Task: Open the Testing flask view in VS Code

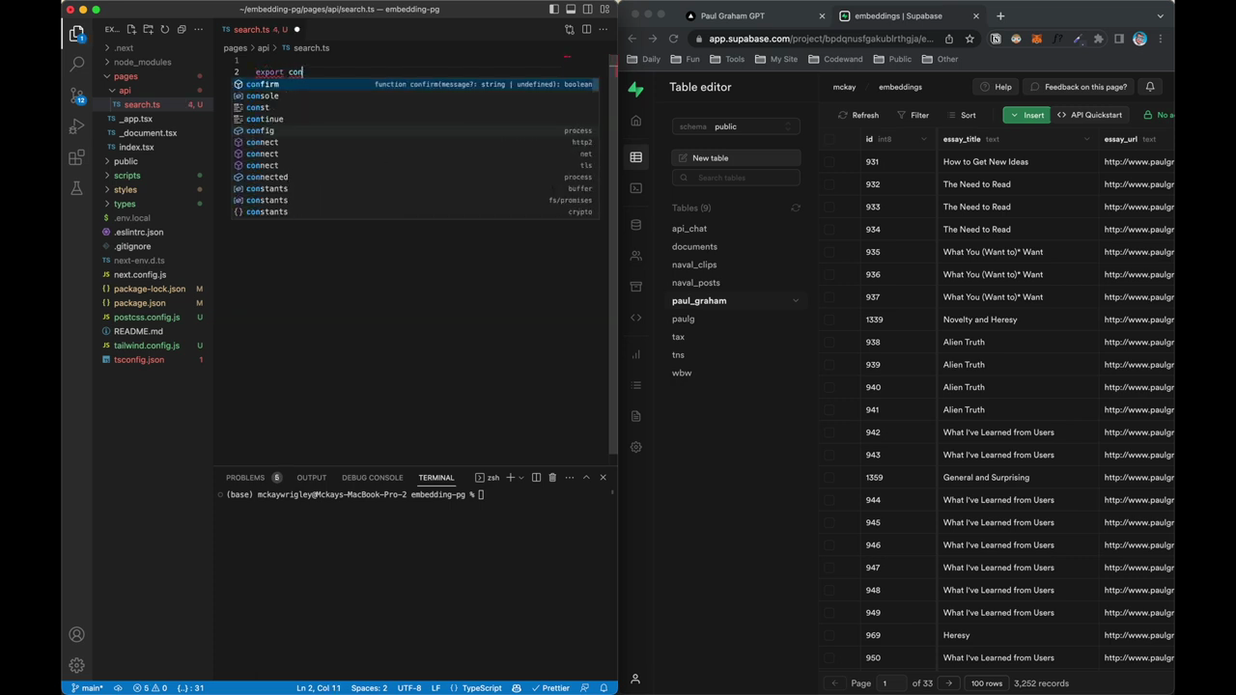Action: tap(77, 188)
